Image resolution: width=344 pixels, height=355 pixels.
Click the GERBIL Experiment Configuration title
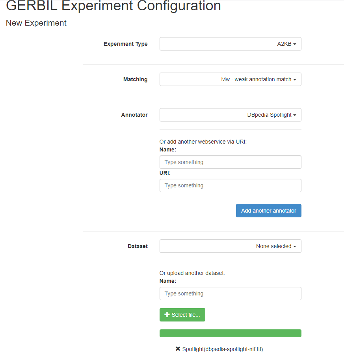coord(113,6)
